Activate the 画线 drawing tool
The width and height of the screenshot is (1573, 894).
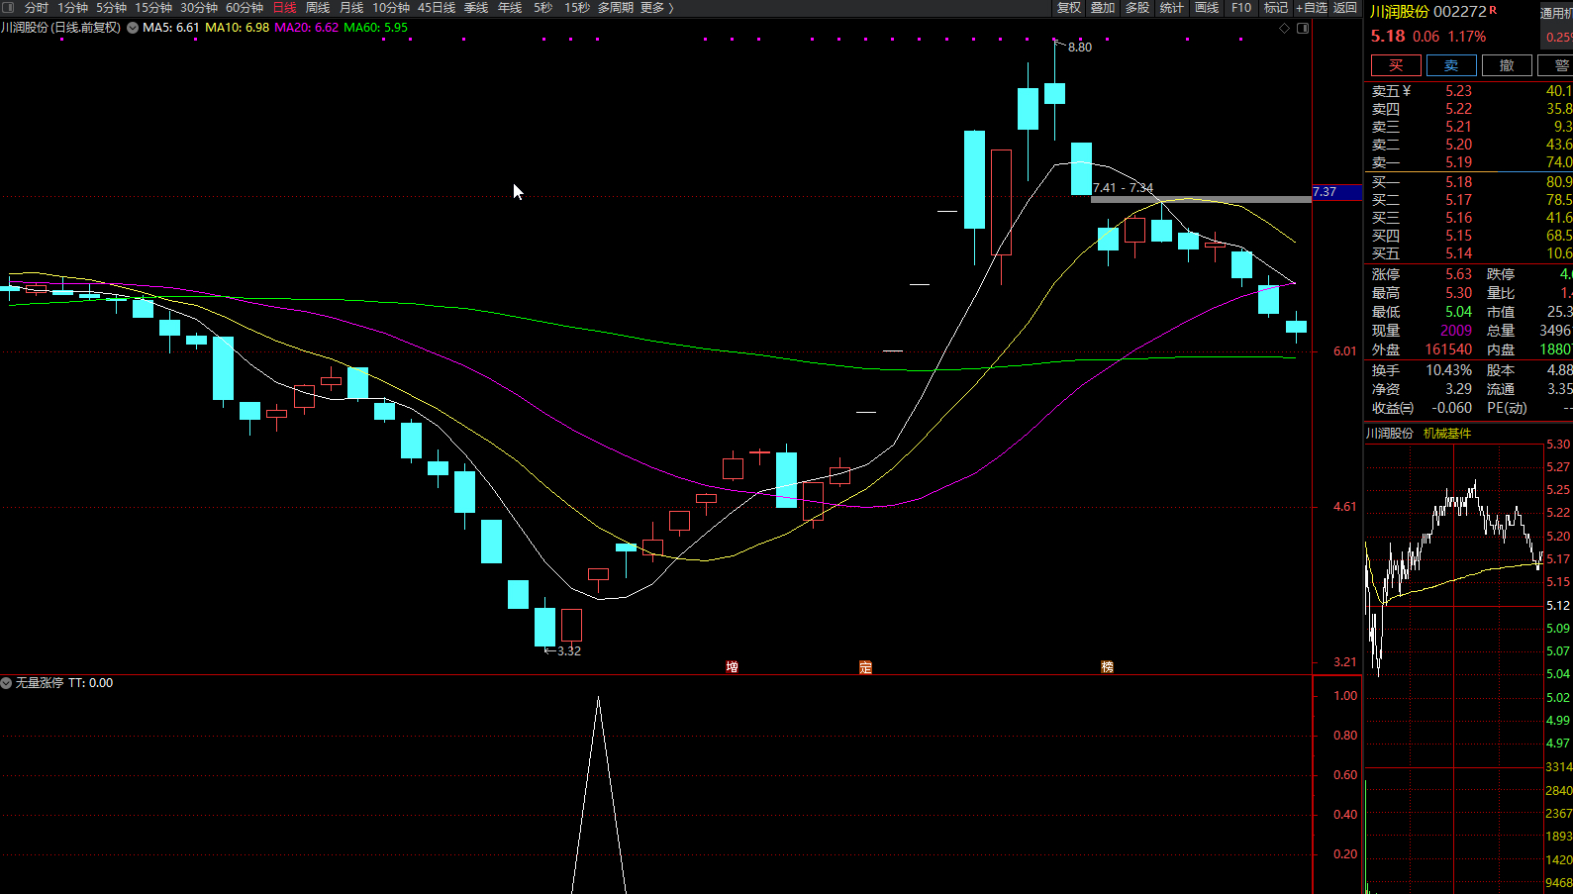1207,8
